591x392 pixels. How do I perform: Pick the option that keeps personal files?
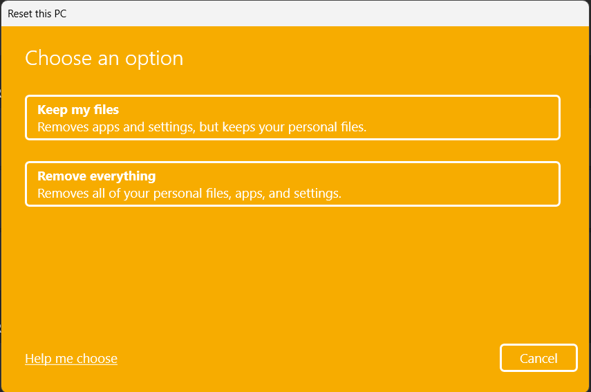(292, 118)
